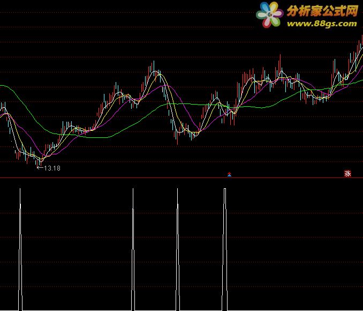The image size is (363, 311).
Task: Click the 13.18 low price label
Action: point(52,168)
